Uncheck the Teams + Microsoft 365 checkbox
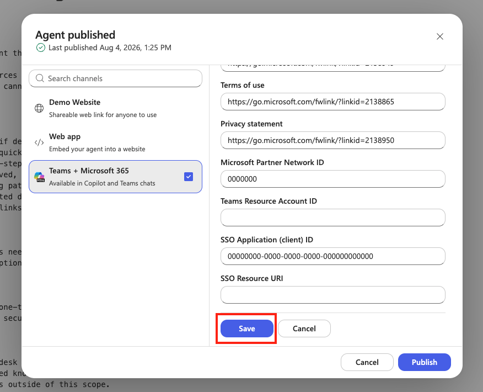The height and width of the screenshot is (392, 483). point(189,177)
